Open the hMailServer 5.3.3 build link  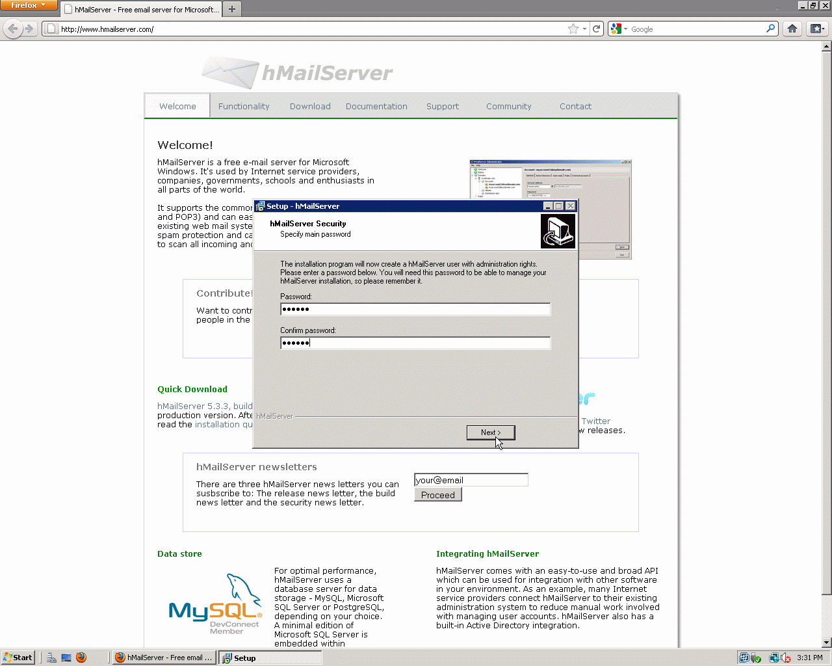[x=205, y=406]
